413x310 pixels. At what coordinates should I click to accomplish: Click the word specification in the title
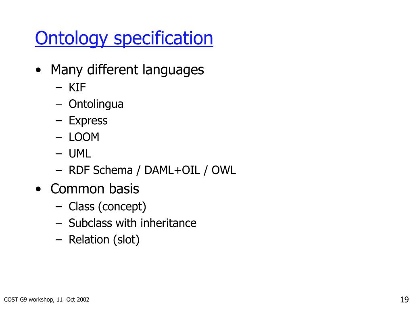pos(163,39)
